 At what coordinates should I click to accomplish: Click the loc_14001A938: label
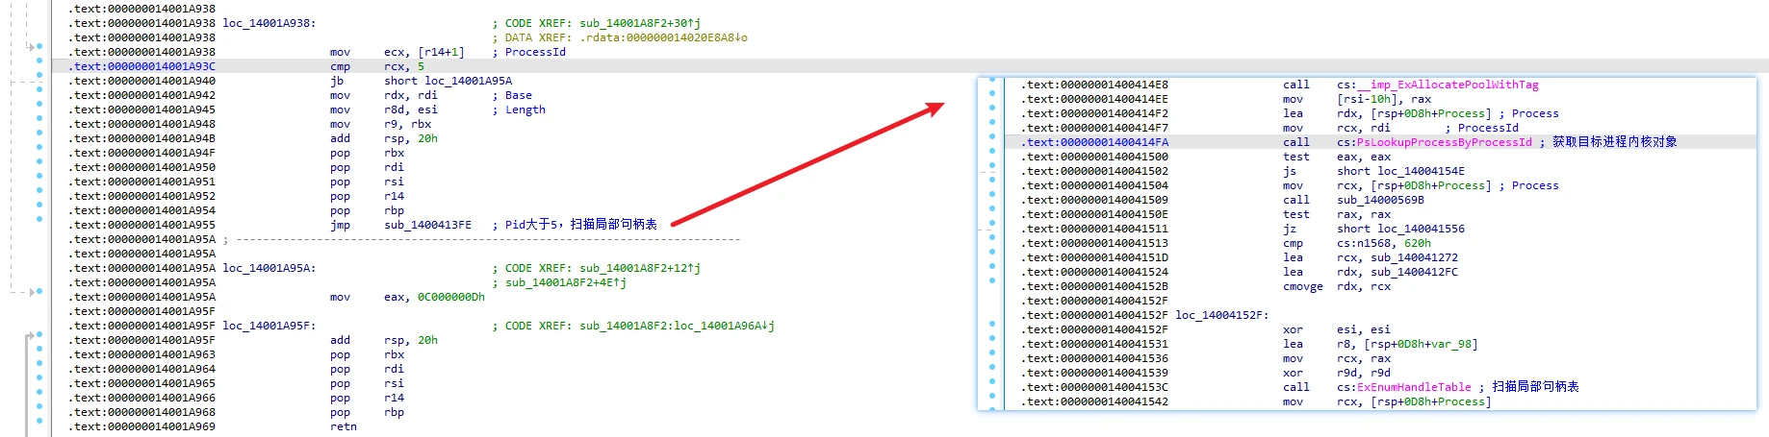[269, 23]
